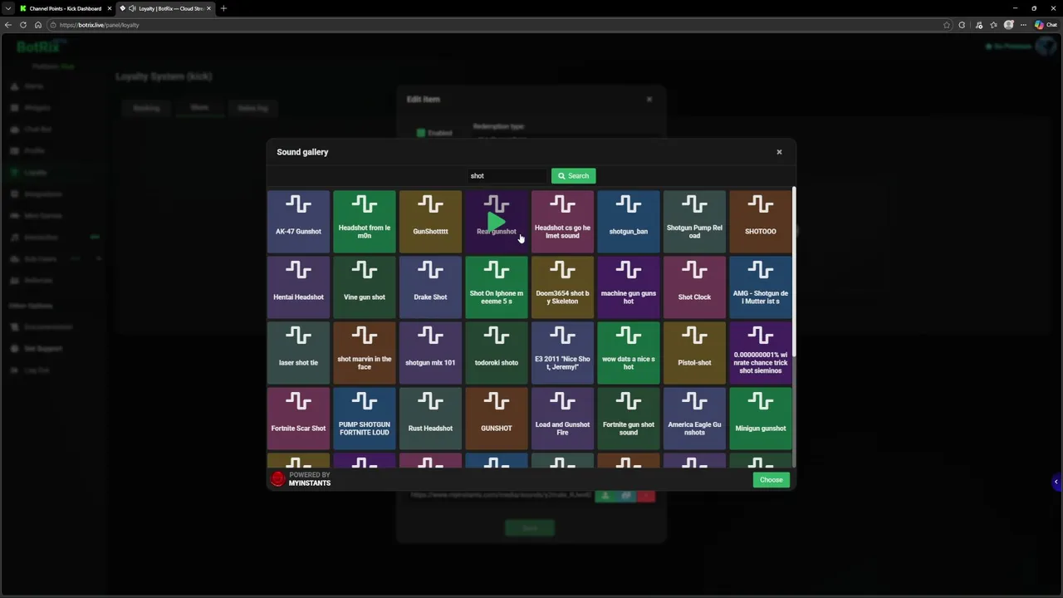Screen dimensions: 1063x598
Task: Open the browser Chat assistant button
Action: tap(1046, 25)
